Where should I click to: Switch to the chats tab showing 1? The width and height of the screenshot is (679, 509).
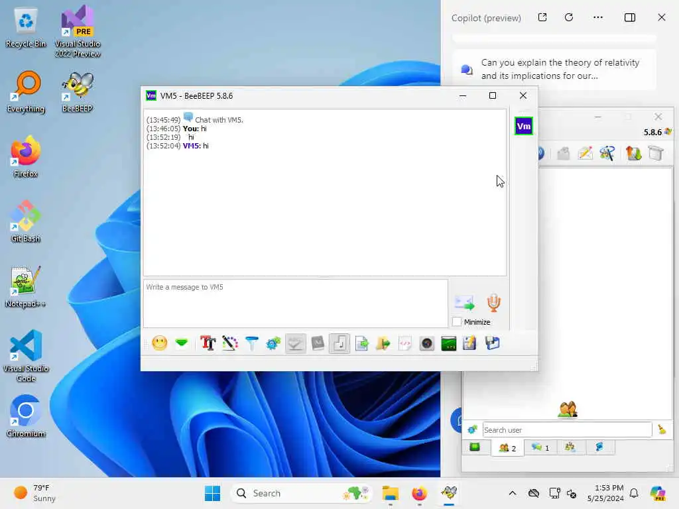click(x=540, y=447)
